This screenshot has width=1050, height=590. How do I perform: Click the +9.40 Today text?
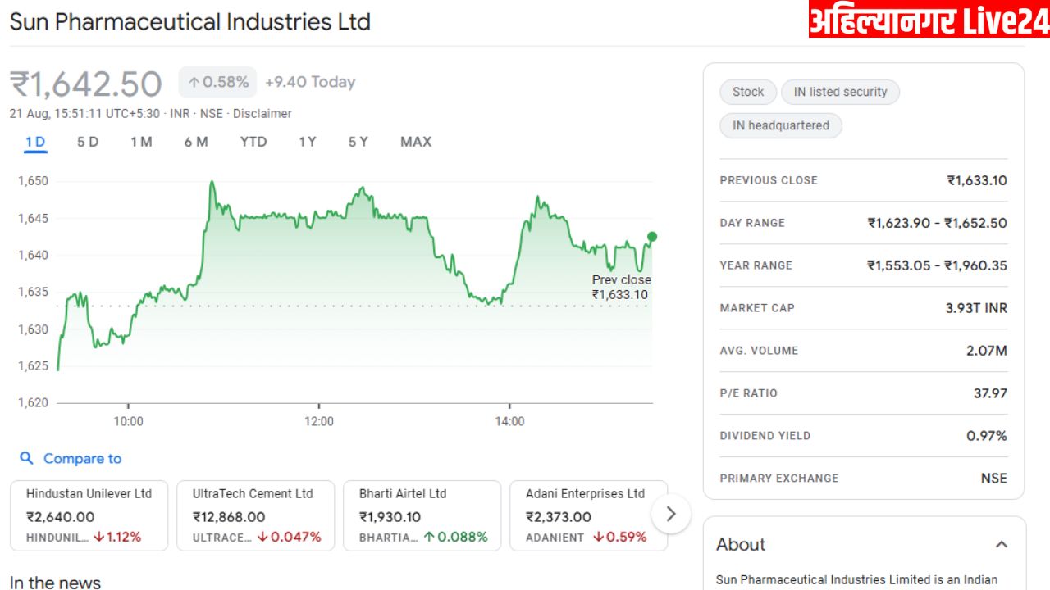[310, 82]
